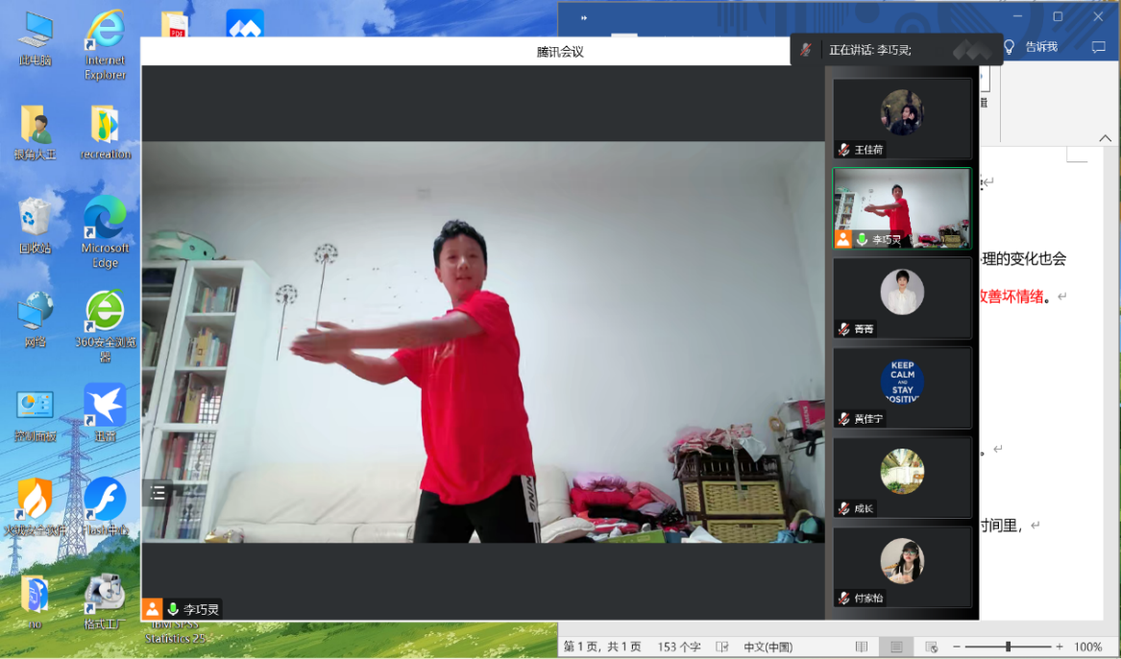This screenshot has width=1121, height=659.
Task: Click 王佳荷's muted microphone icon
Action: (x=844, y=150)
